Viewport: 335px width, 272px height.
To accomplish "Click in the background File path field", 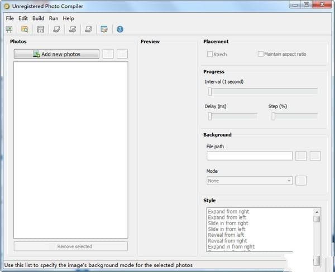I will tap(249, 156).
